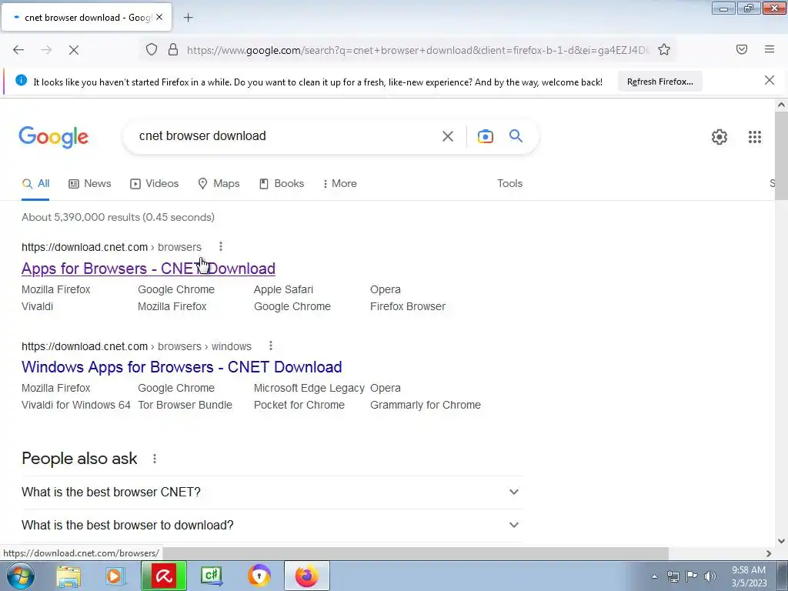Open Avira antivirus taskbar icon
This screenshot has width=788, height=591.
click(164, 576)
